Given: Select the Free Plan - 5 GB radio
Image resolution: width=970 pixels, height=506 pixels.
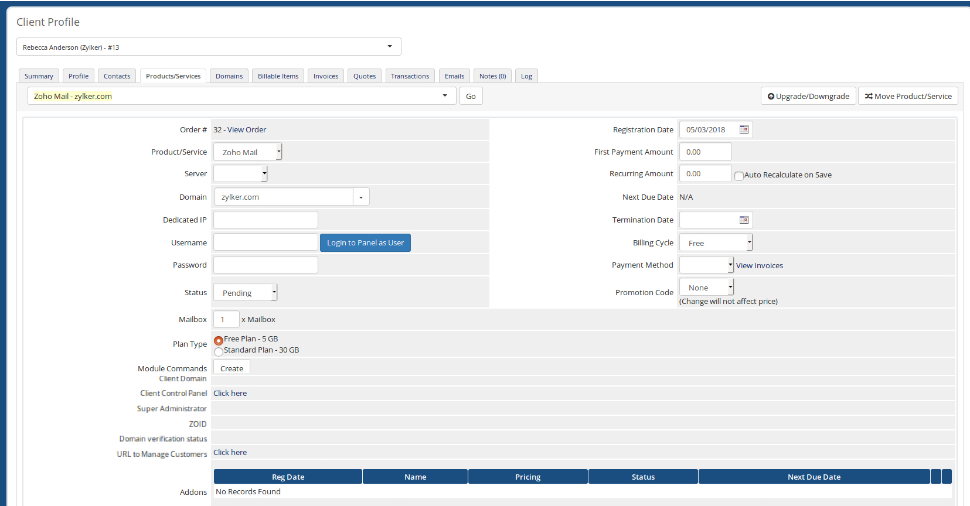Looking at the screenshot, I should [x=219, y=340].
